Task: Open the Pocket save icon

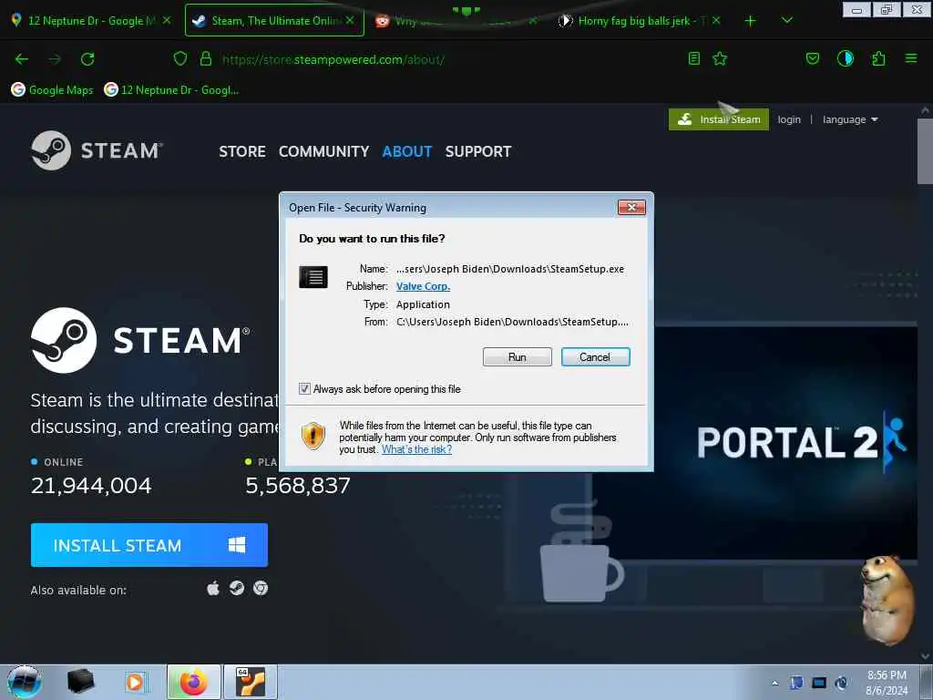Action: tap(812, 58)
